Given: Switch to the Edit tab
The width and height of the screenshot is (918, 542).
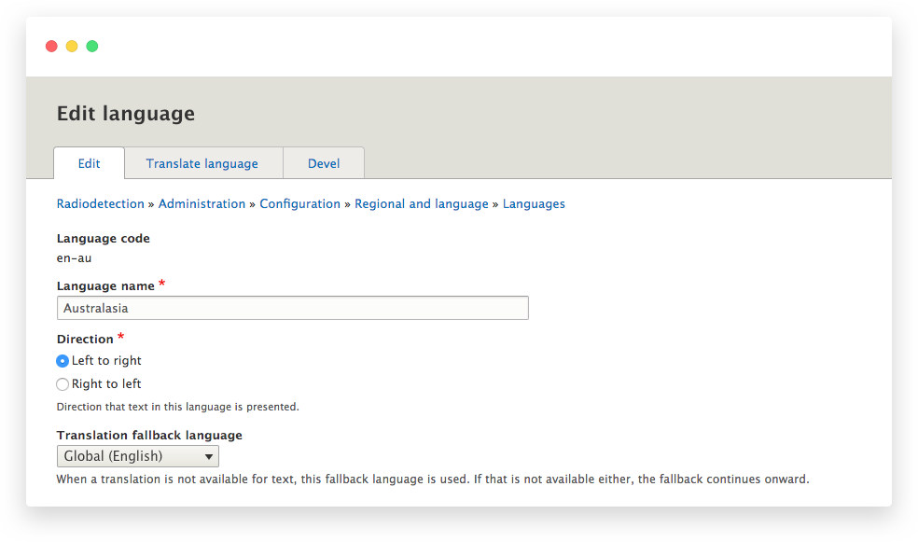Looking at the screenshot, I should click(x=89, y=163).
